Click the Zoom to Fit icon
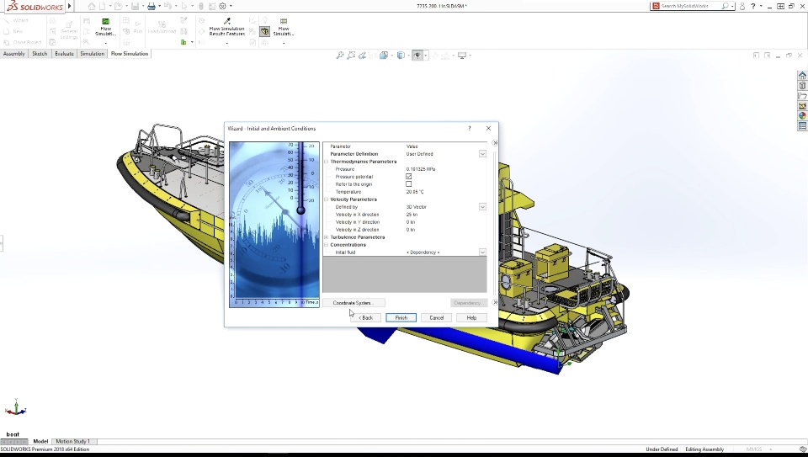The height and width of the screenshot is (457, 808). pos(340,56)
